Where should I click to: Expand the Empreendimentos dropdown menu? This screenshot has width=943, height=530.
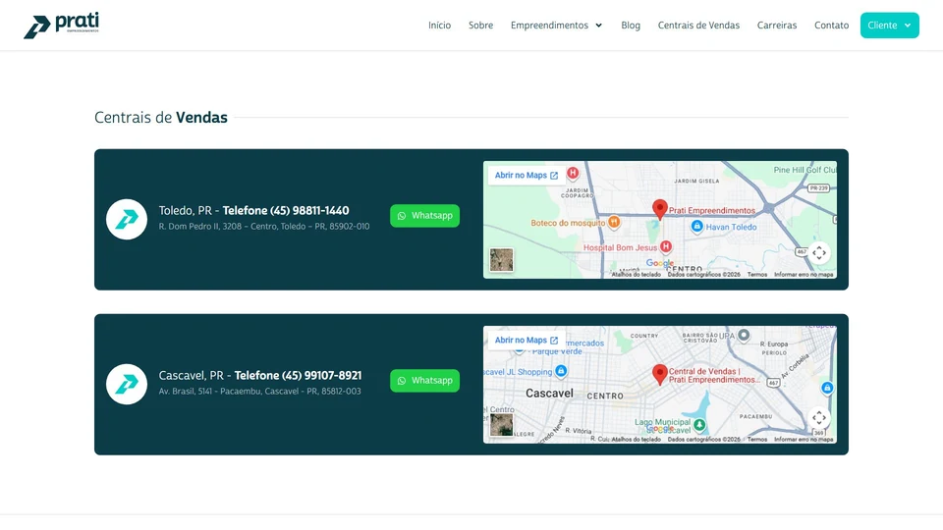(x=556, y=26)
